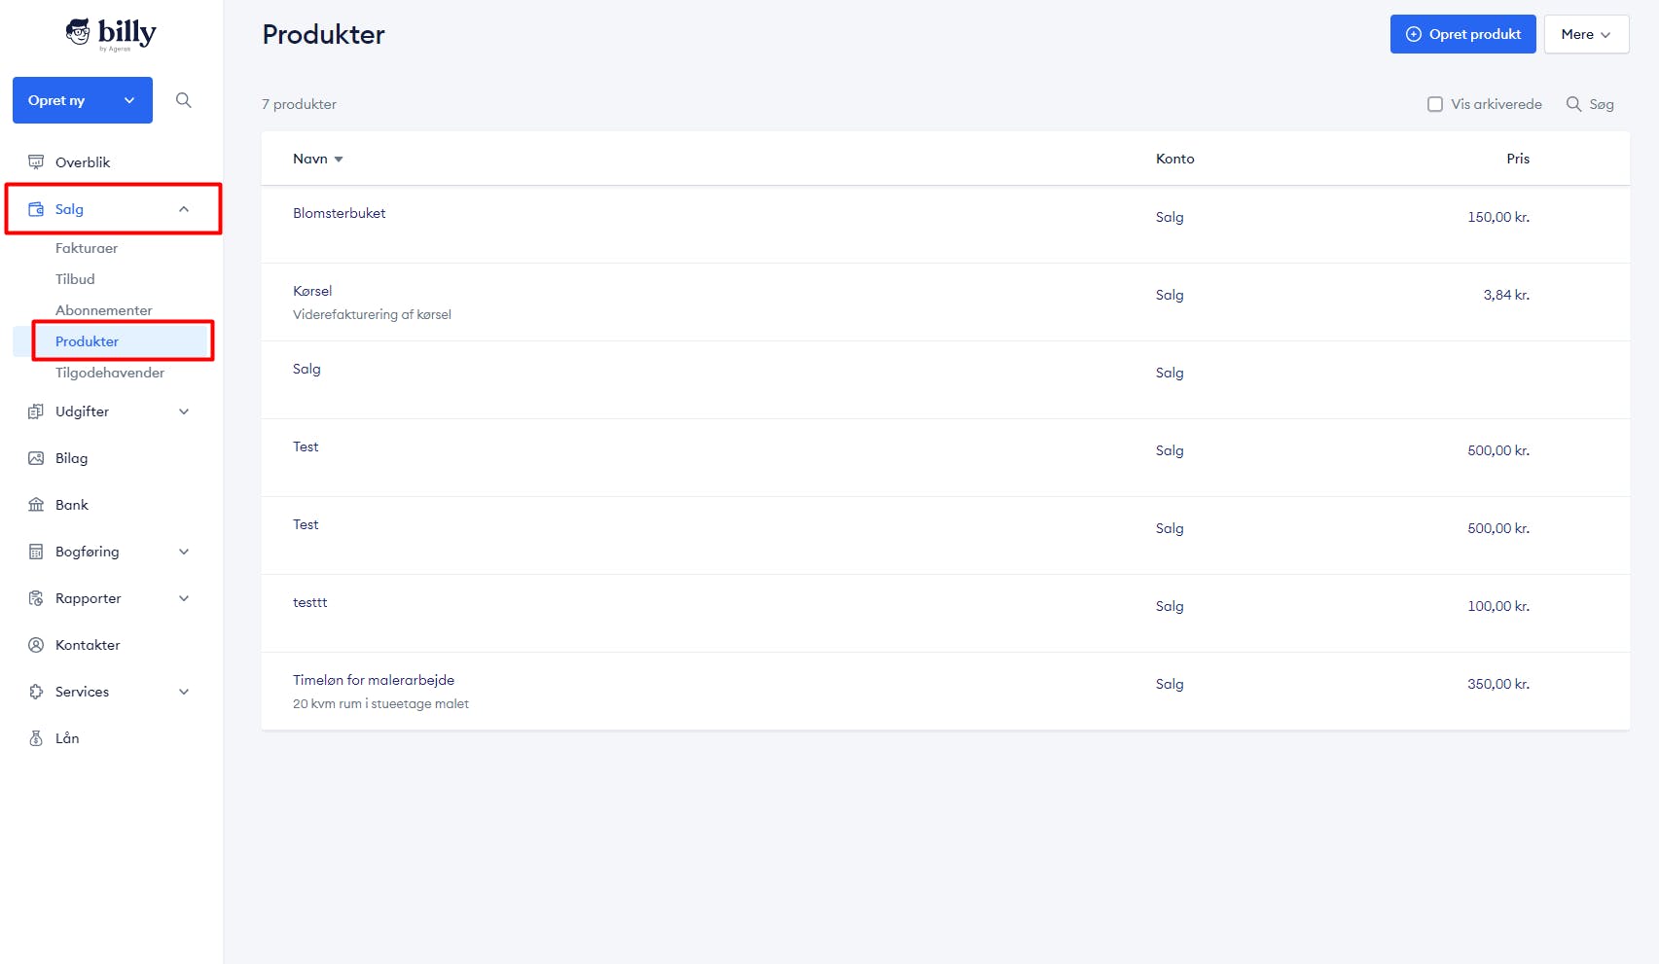Click the 20 kvm rum i stueetage malet description
The height and width of the screenshot is (964, 1659).
click(x=380, y=703)
